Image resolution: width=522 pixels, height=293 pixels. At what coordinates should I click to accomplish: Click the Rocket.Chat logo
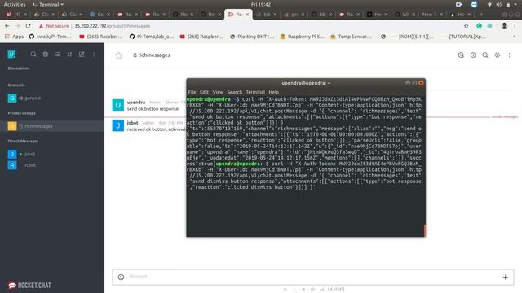click(29, 286)
